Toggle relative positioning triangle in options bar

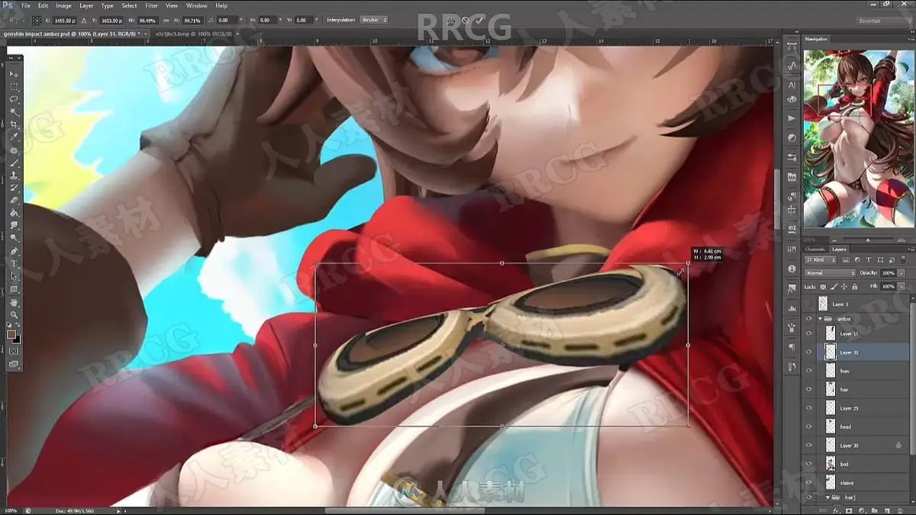[83, 20]
